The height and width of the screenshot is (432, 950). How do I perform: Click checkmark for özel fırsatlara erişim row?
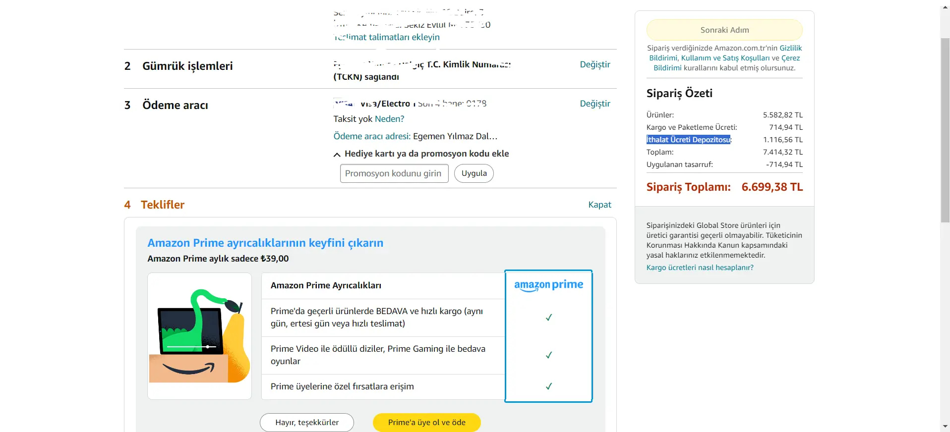pyautogui.click(x=548, y=386)
